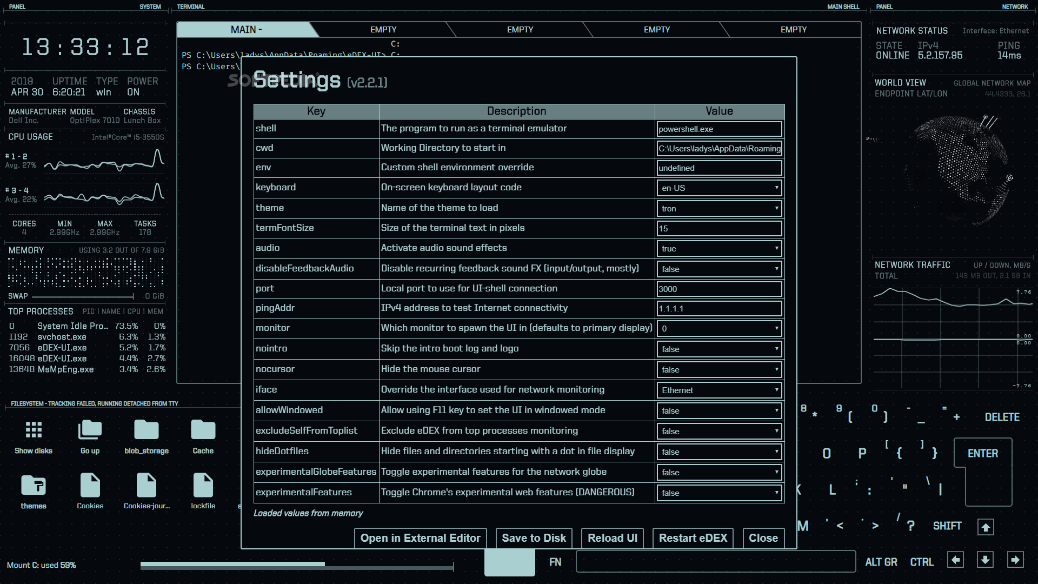
Task: Open the experimentalGlobeFeatures dropdown
Action: (x=720, y=473)
